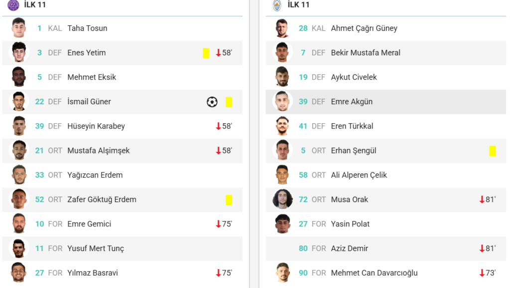Open Taha Tosun's player photo
510x288 pixels.
click(x=18, y=28)
